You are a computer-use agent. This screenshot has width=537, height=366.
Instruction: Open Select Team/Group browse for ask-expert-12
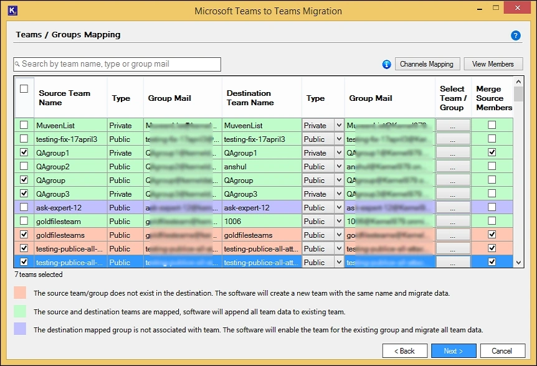(x=453, y=207)
